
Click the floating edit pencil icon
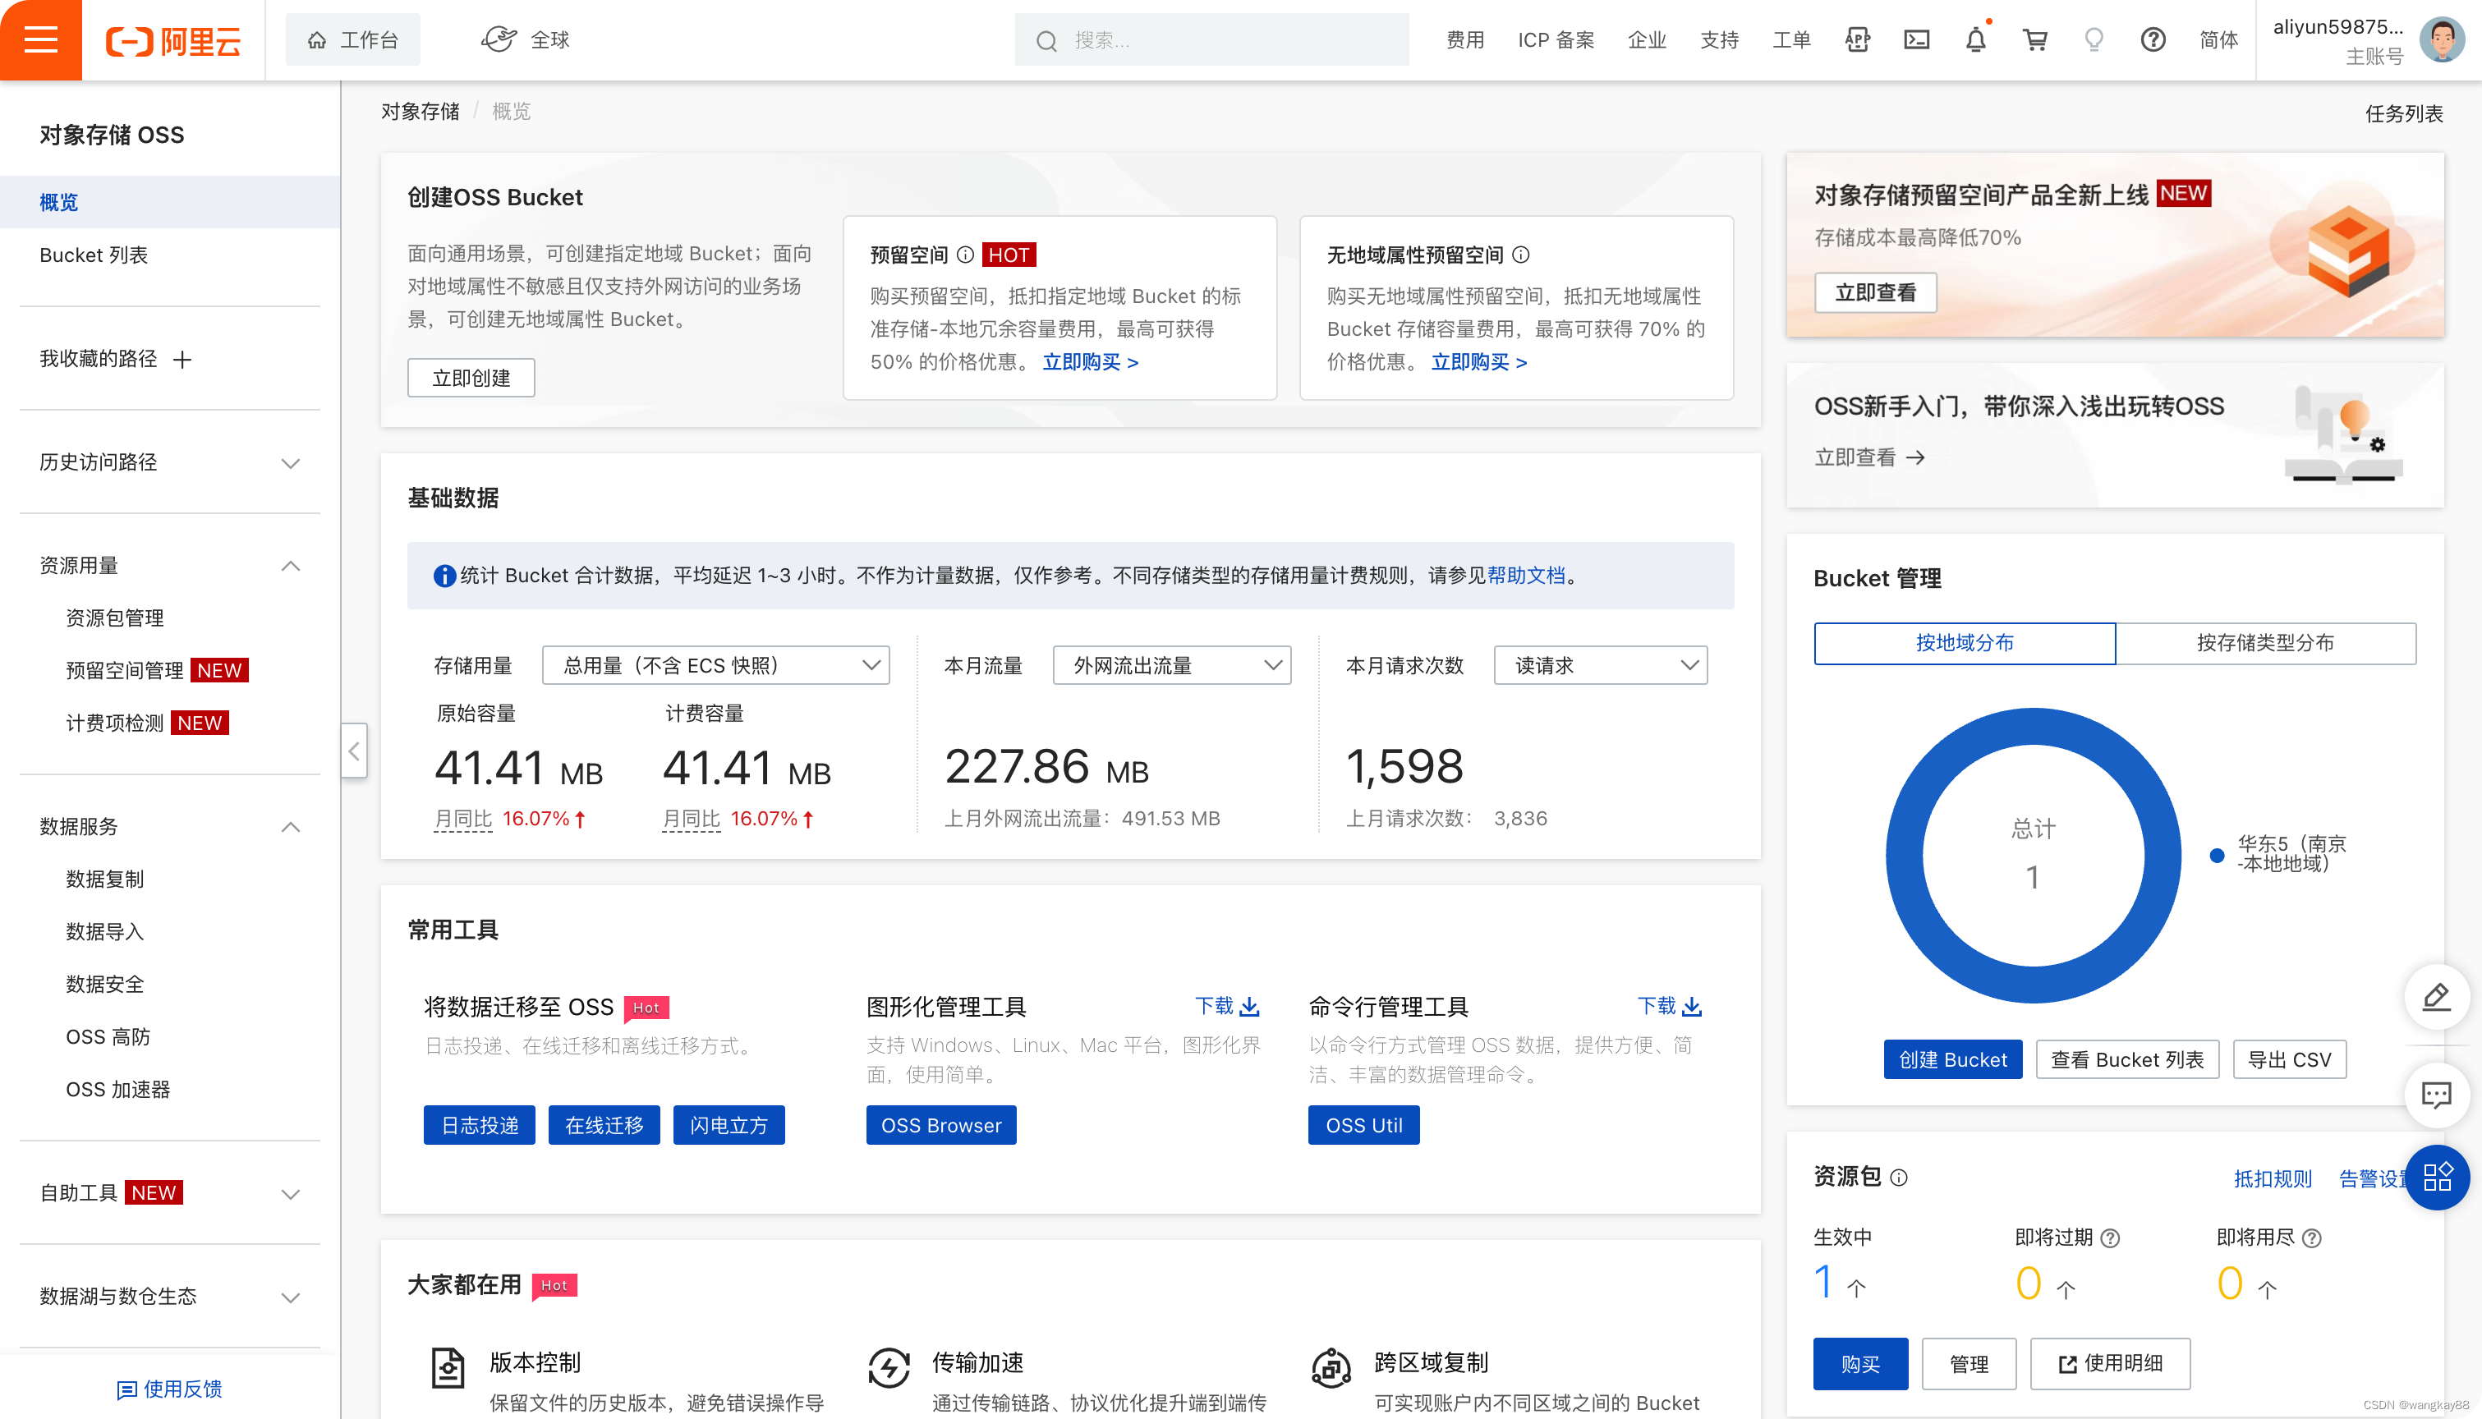pyautogui.click(x=2436, y=997)
